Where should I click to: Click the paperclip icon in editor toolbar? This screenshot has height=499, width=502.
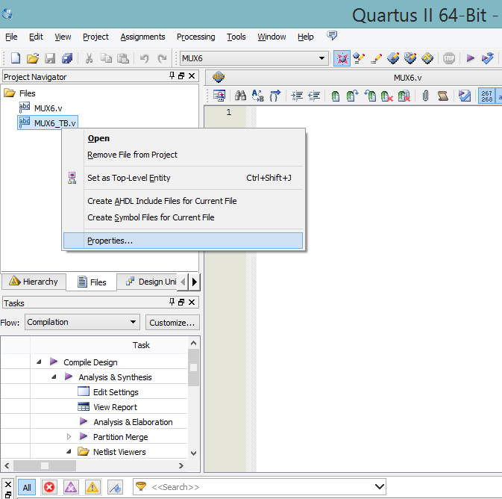point(425,96)
